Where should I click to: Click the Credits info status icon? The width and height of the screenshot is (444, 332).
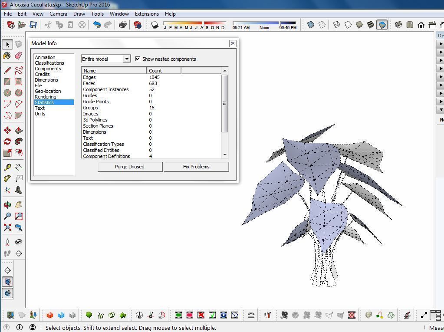pyautogui.click(x=20, y=327)
